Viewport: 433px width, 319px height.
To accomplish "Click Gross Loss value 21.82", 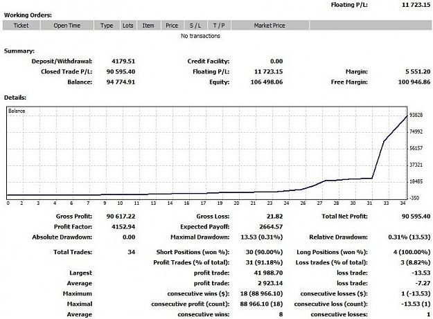I will 274,217.
